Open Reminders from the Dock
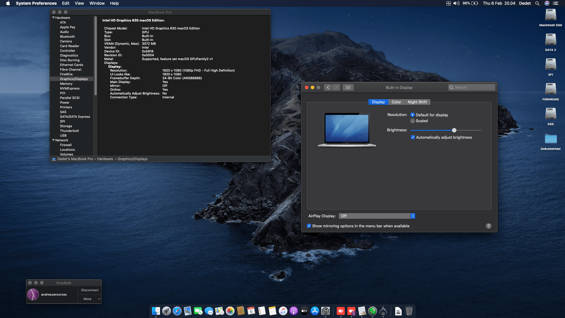Image resolution: width=565 pixels, height=318 pixels. [x=262, y=311]
